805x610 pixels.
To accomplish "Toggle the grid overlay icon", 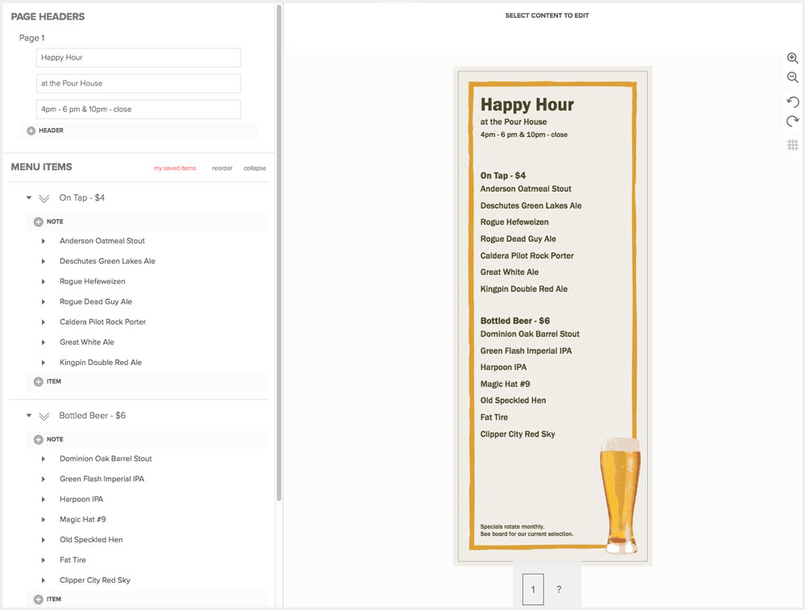I will pyautogui.click(x=793, y=145).
